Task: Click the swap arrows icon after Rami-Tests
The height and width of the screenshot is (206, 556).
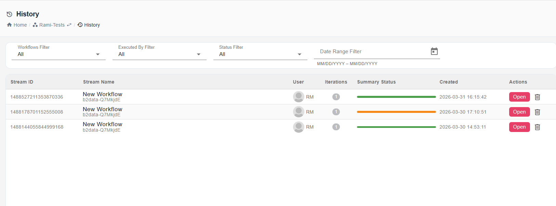Action: [69, 25]
